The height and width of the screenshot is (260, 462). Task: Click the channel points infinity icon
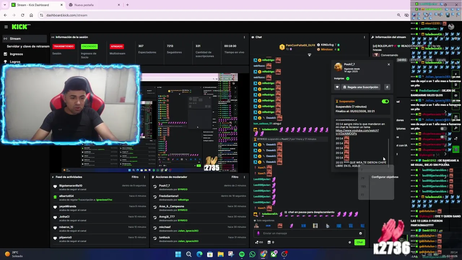tap(259, 242)
